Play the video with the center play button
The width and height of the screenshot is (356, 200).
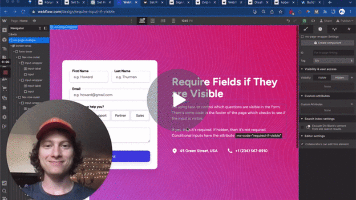178,100
